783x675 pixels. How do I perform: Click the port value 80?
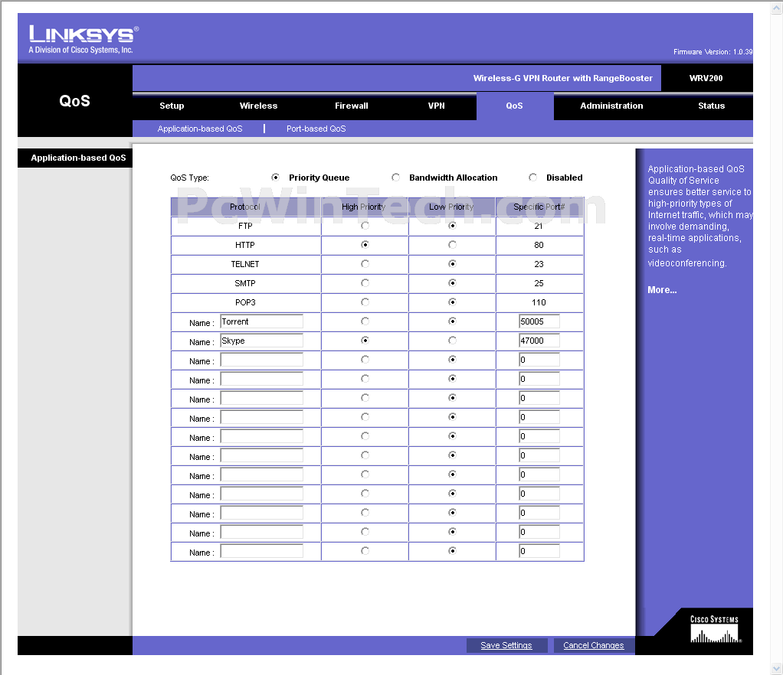(x=539, y=245)
